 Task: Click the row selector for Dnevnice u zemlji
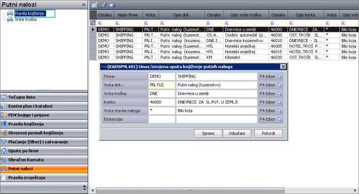(x=93, y=30)
